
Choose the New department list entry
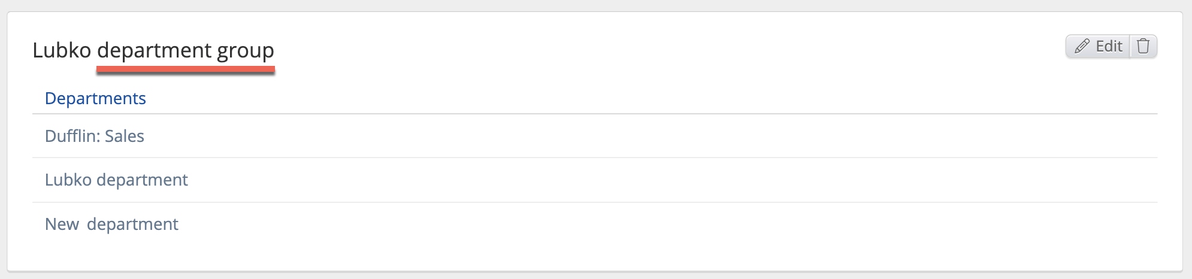pyautogui.click(x=111, y=224)
